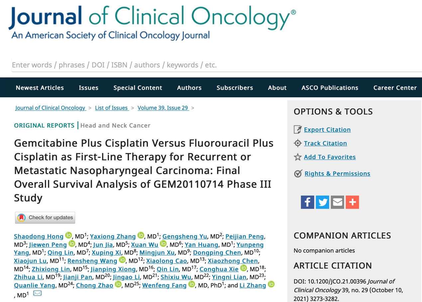
Task: Share the article via the Twitter icon
Action: pyautogui.click(x=322, y=202)
